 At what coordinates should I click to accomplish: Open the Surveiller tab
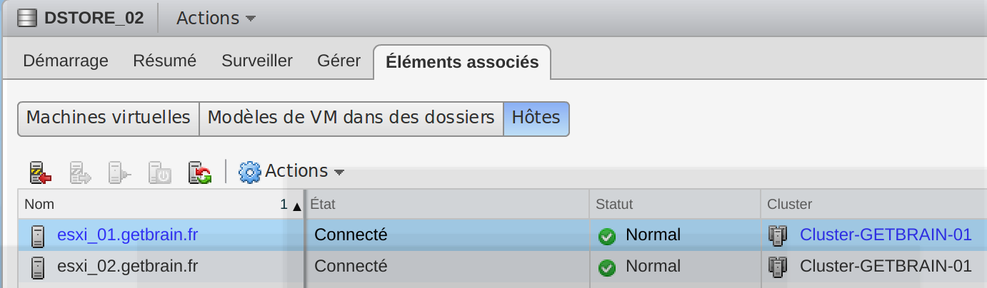(x=257, y=61)
